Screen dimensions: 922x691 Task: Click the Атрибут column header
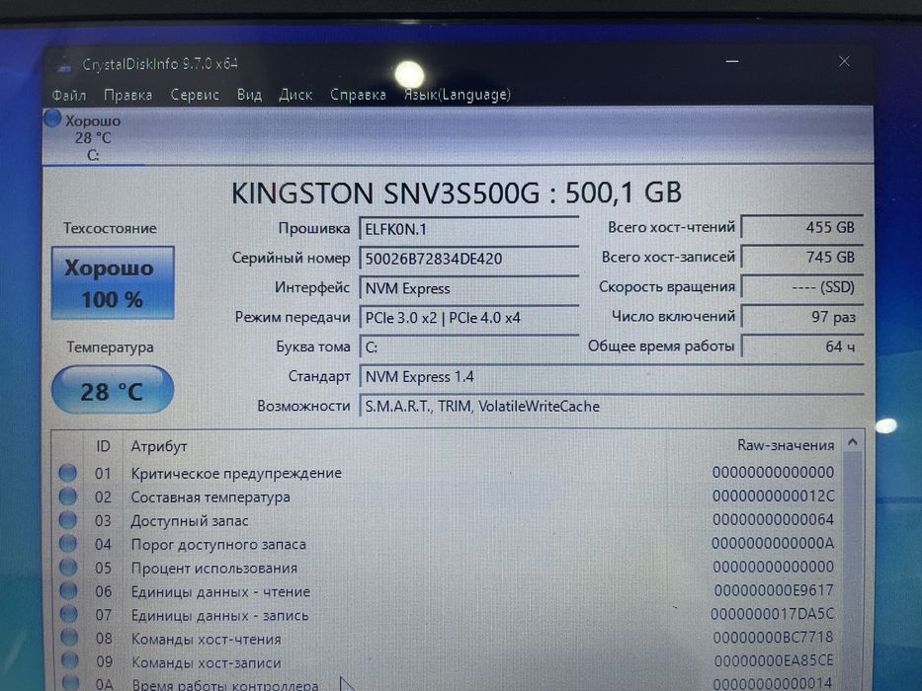pyautogui.click(x=159, y=446)
